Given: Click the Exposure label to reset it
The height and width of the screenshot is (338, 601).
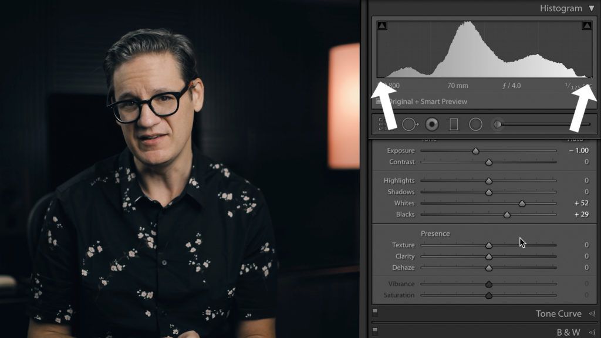Looking at the screenshot, I should tap(401, 151).
